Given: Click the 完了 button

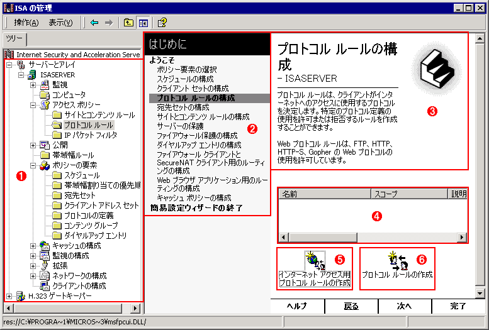Looking at the screenshot, I should (x=458, y=306).
